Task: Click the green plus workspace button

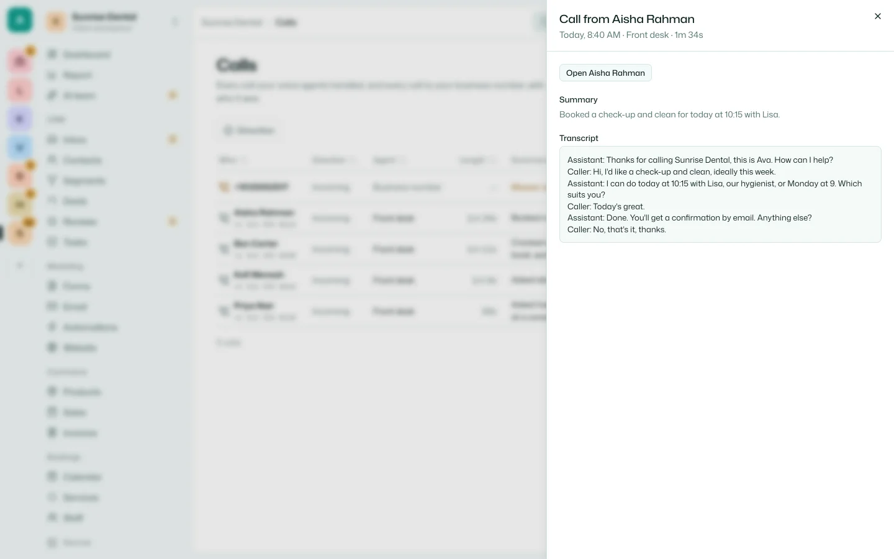Action: (20, 20)
